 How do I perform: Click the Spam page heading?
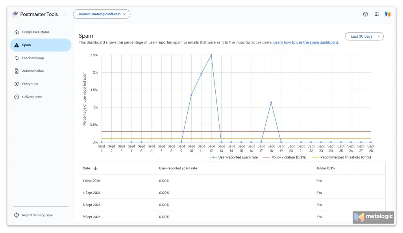click(86, 36)
